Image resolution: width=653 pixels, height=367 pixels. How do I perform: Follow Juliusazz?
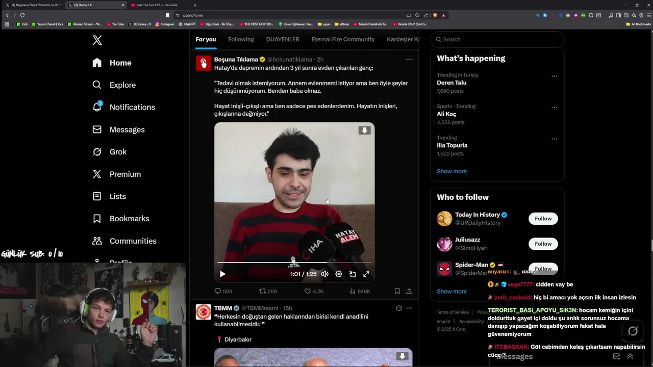coord(543,244)
